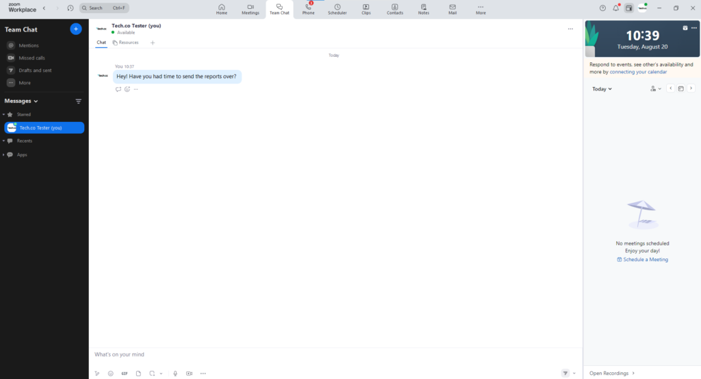701x379 pixels.
Task: Click the What's on your mind message box
Action: [329, 354]
